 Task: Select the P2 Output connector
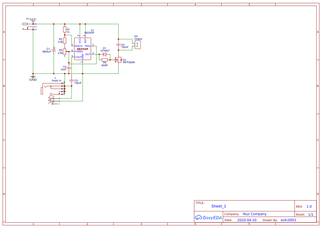[x=138, y=44]
